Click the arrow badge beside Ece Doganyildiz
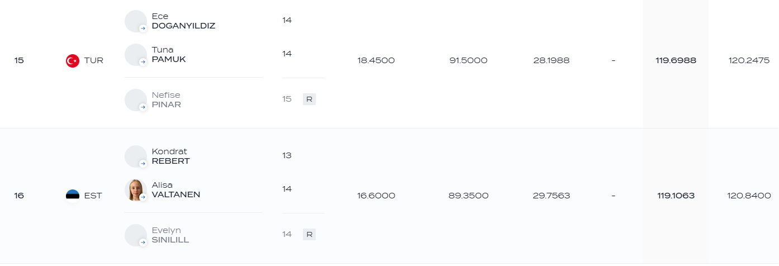Screen dimensions: 779x266 [x=143, y=28]
